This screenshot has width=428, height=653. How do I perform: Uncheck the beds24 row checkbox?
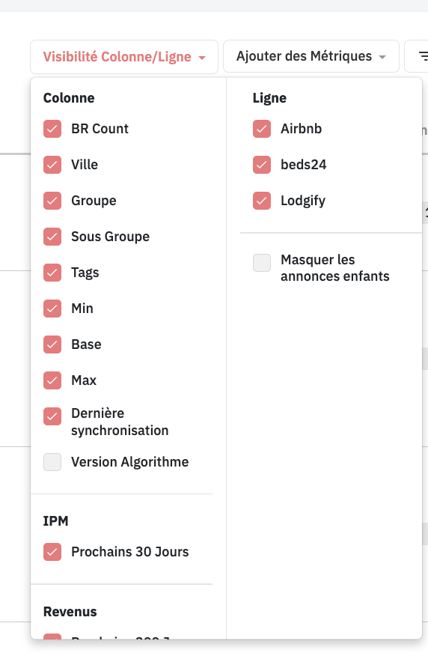point(262,165)
